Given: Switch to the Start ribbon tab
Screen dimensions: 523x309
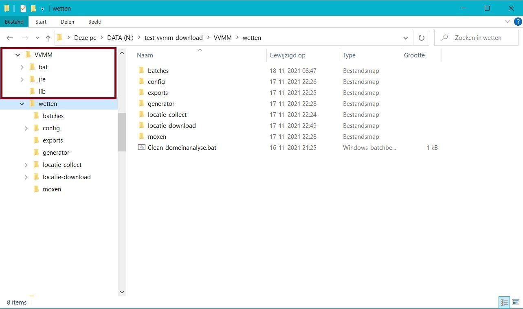Looking at the screenshot, I should coord(41,22).
